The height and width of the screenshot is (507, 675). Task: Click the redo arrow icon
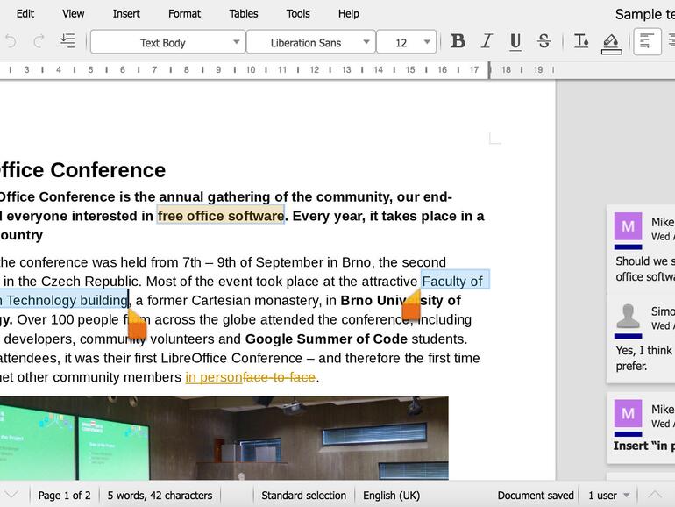click(39, 41)
